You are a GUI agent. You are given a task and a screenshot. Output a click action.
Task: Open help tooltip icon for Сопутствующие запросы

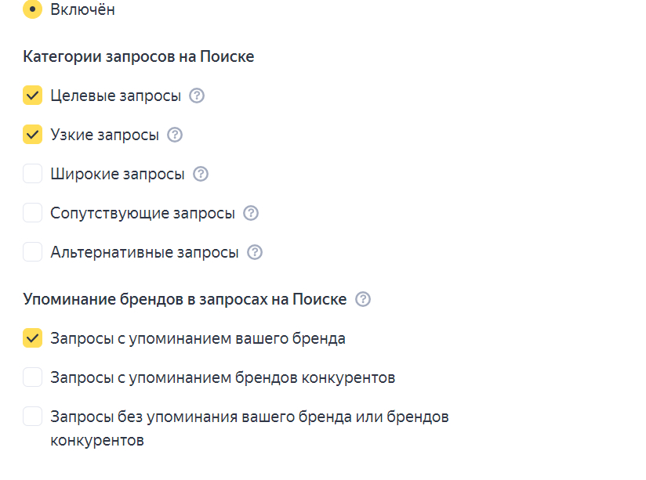point(251,213)
